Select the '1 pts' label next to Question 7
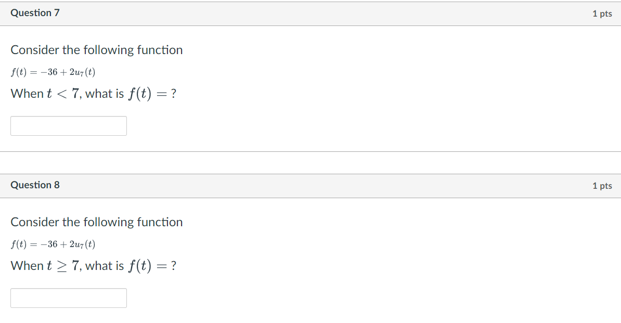Viewport: 621px width, 323px height. tap(603, 14)
